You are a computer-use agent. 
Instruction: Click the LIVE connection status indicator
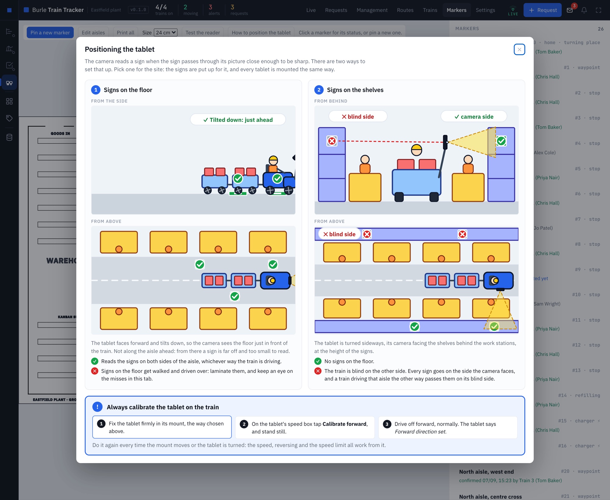coord(513,11)
